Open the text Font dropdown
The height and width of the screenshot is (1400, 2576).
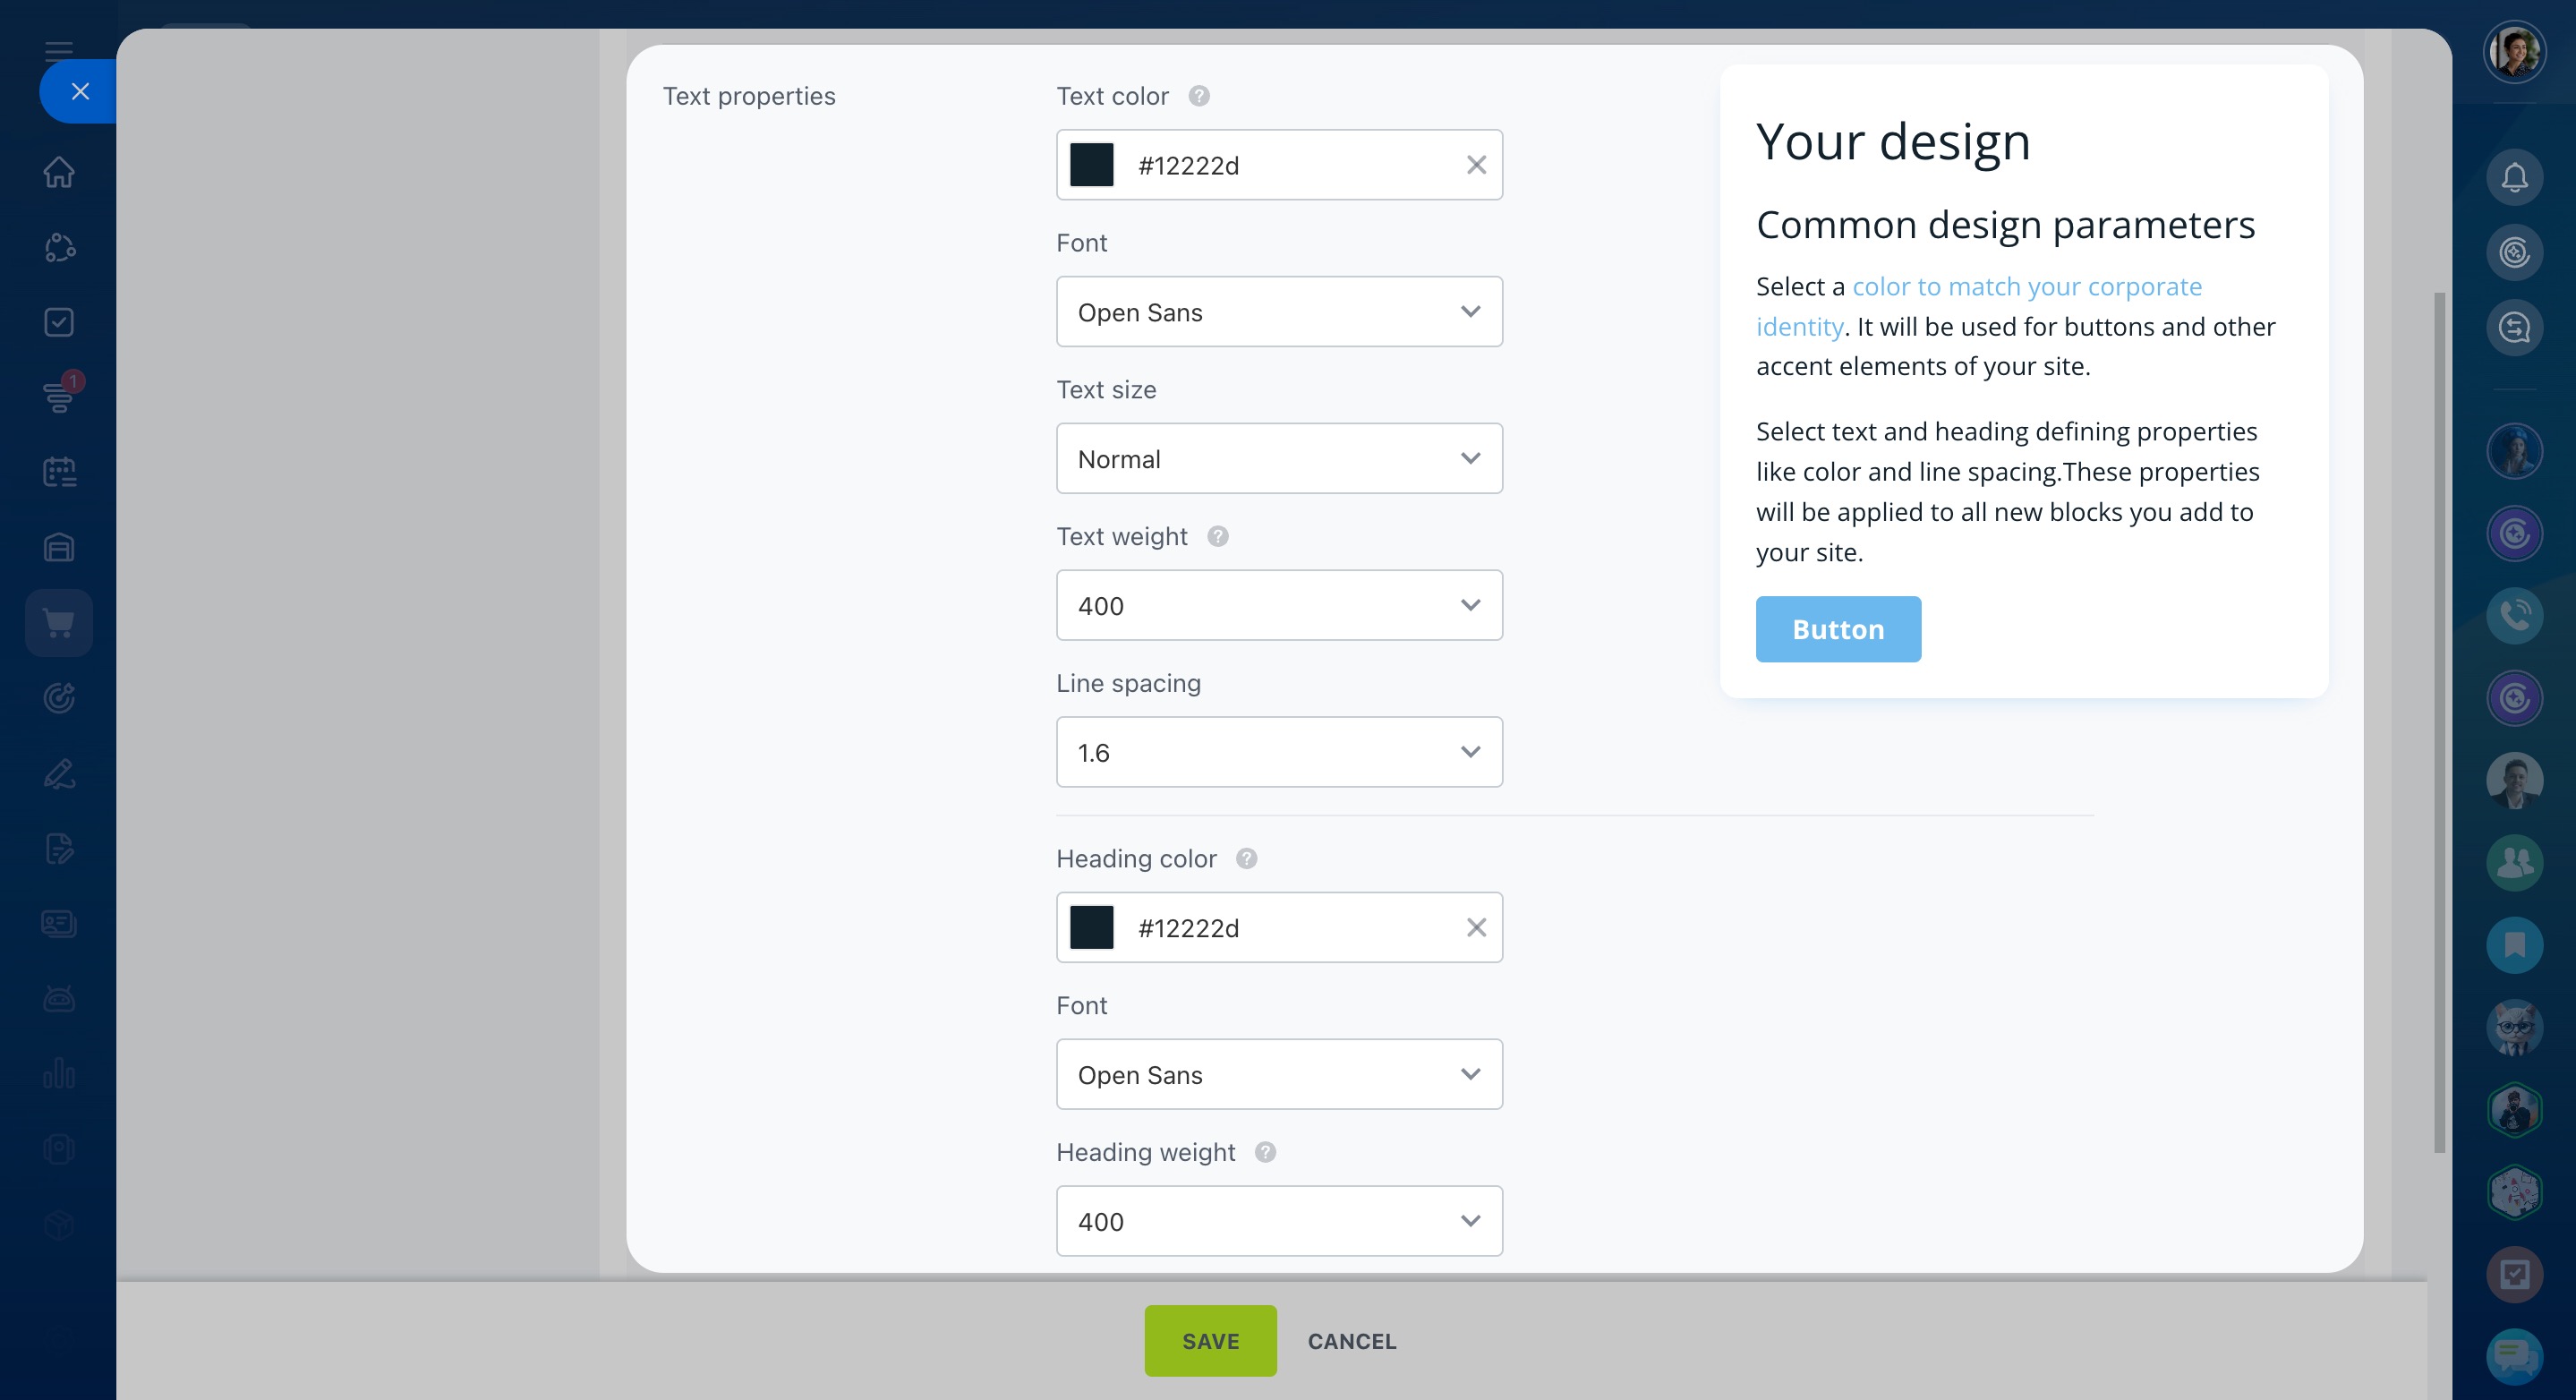(1279, 312)
